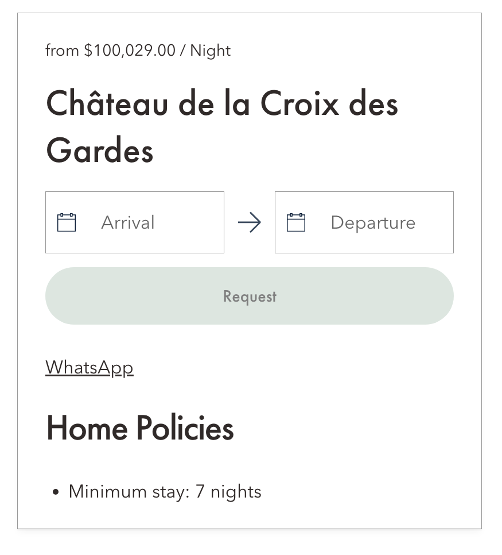Click the Château de la Croix des Gardes title
Screen dimensions: 502x555
click(x=221, y=127)
